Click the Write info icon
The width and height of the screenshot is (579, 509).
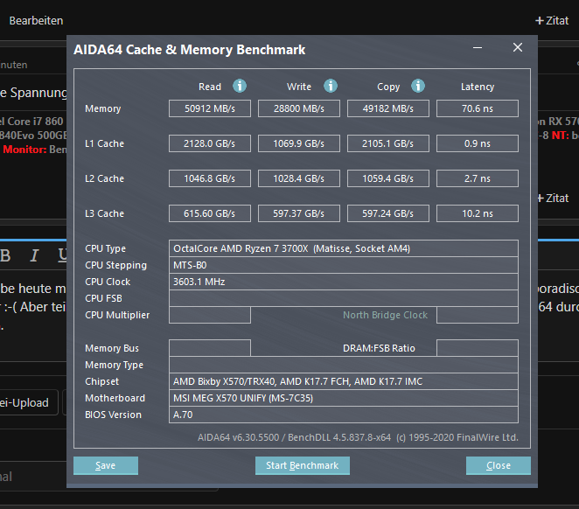[330, 86]
